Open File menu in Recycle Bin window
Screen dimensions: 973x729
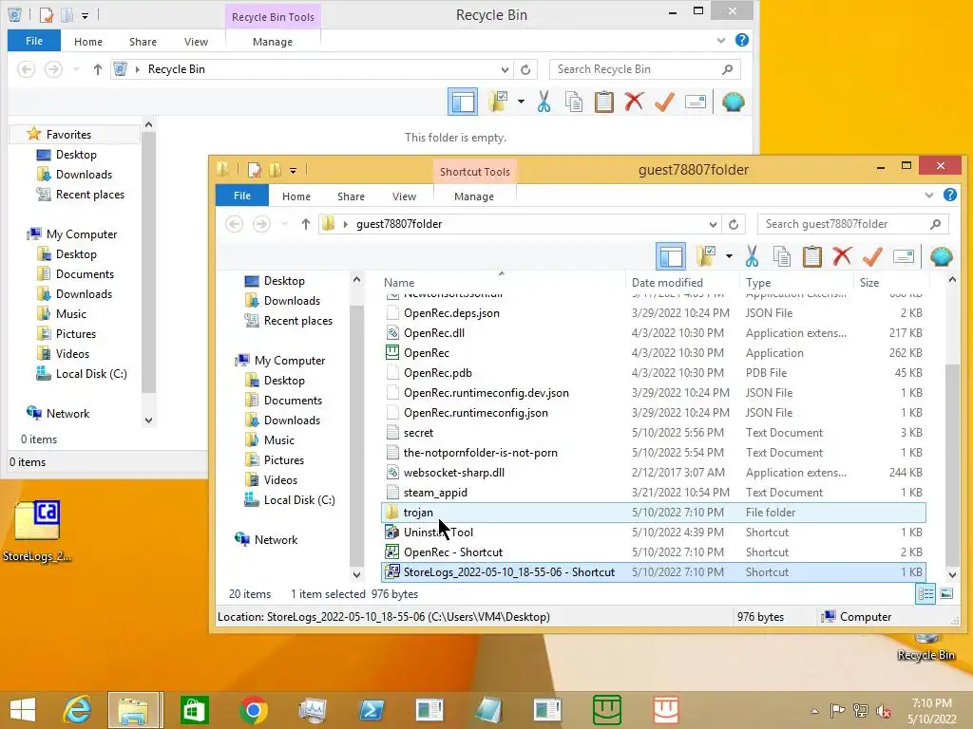[34, 41]
